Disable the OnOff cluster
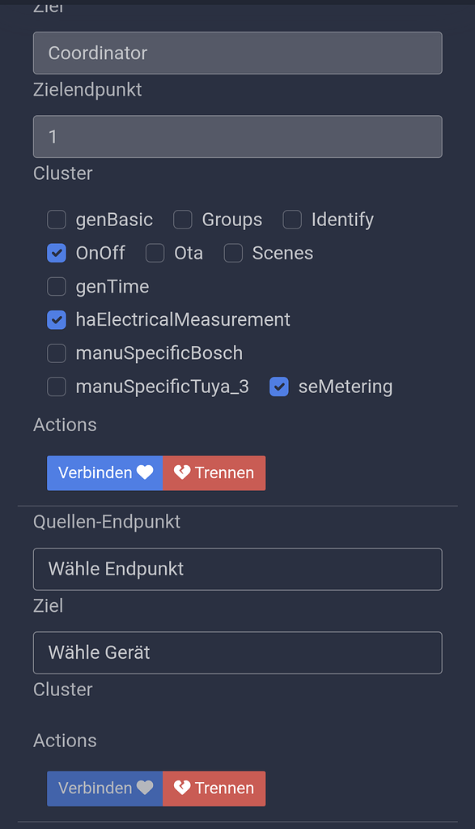This screenshot has height=829, width=475. point(56,253)
